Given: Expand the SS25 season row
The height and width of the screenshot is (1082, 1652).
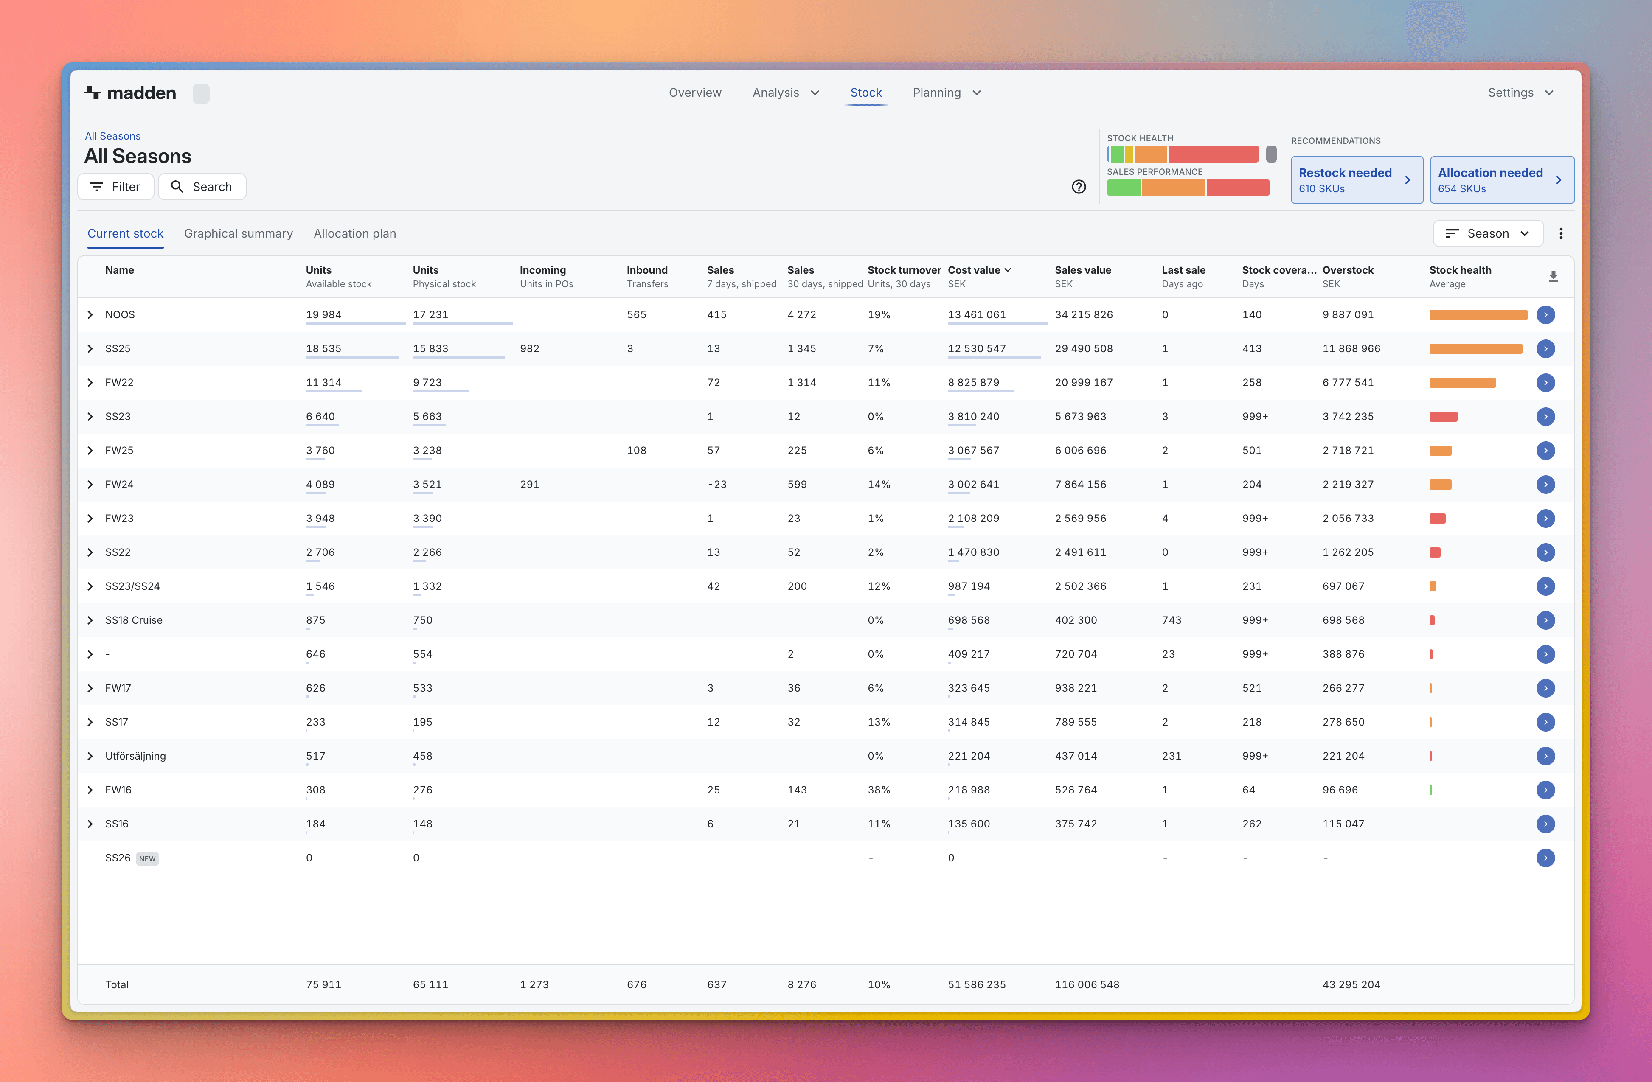Looking at the screenshot, I should click(90, 349).
